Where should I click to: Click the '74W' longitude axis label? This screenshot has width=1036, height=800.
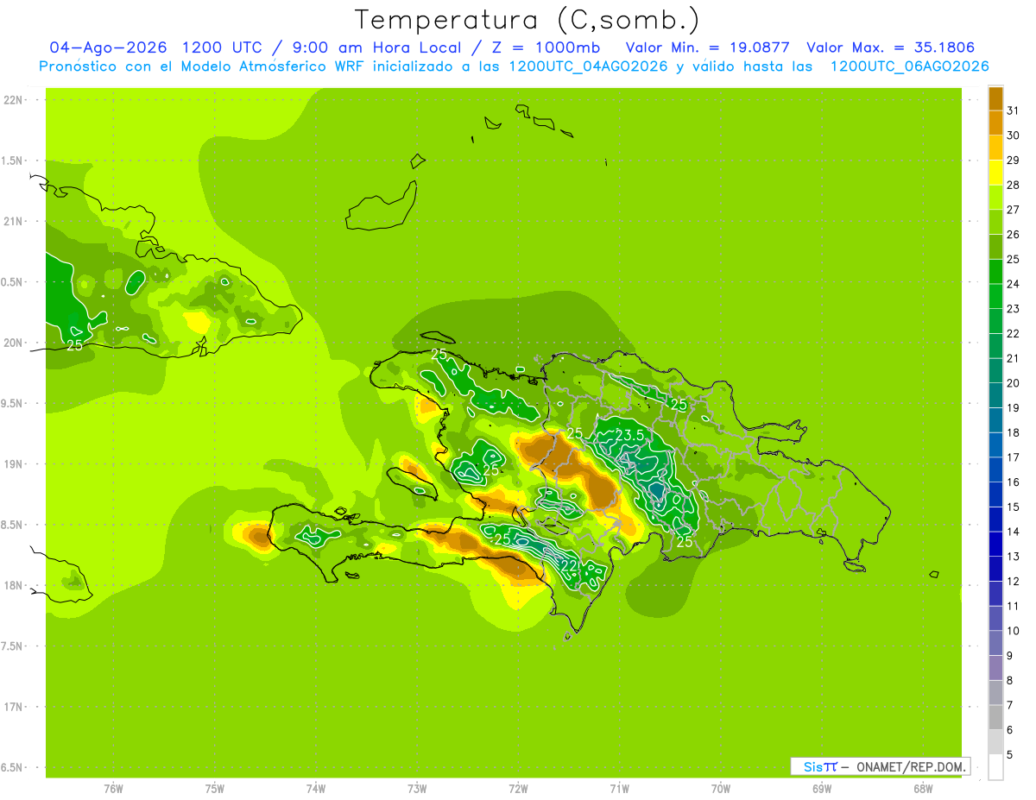point(316,789)
